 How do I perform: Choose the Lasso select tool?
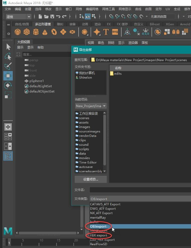[8, 57]
